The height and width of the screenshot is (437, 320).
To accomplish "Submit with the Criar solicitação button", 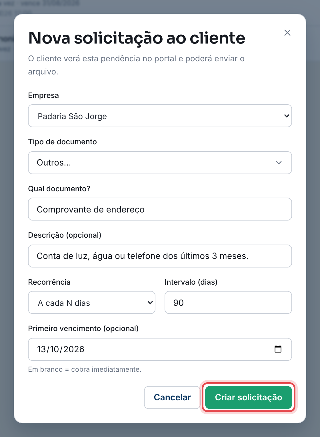I will tap(249, 397).
